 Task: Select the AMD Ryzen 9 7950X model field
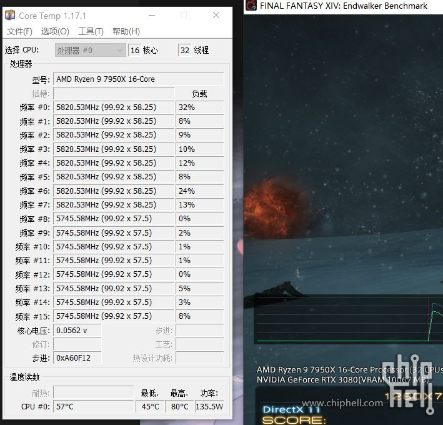[x=139, y=79]
